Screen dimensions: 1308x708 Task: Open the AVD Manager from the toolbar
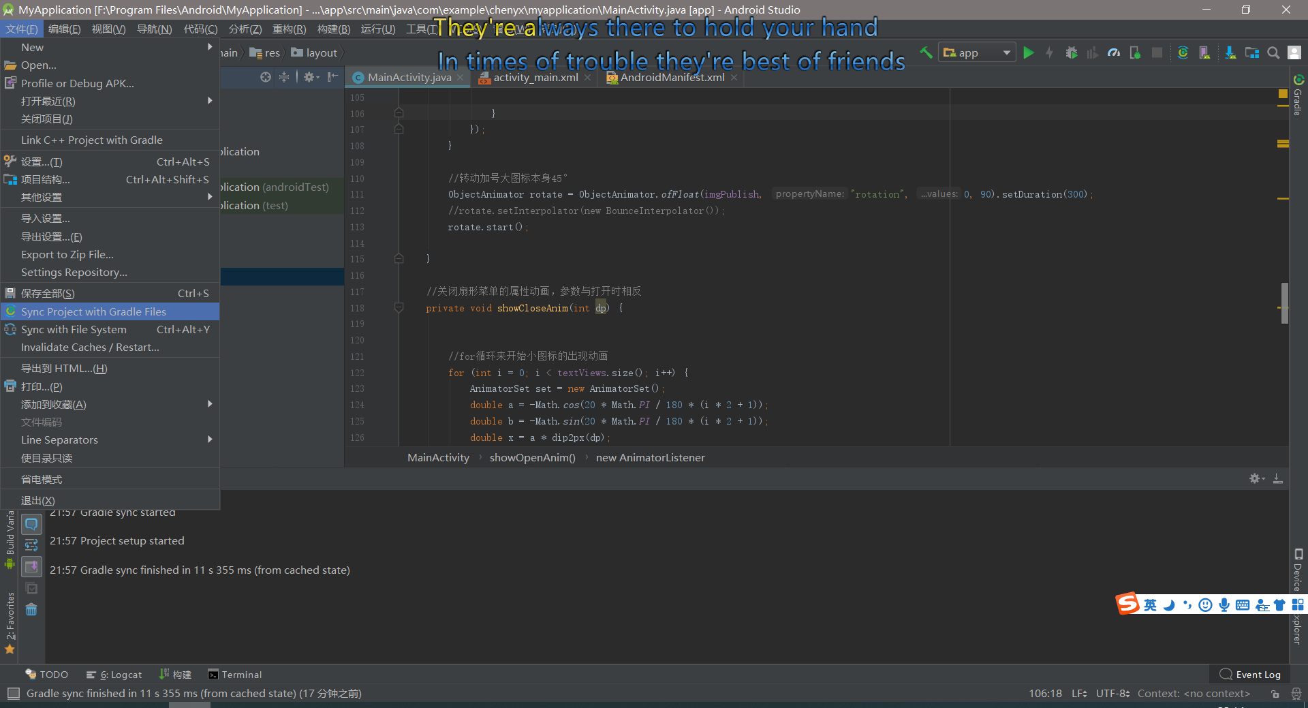pos(1204,52)
